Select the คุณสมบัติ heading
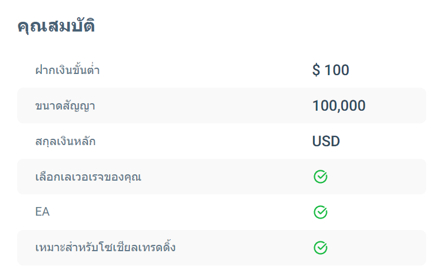436x277 pixels. [x=56, y=26]
